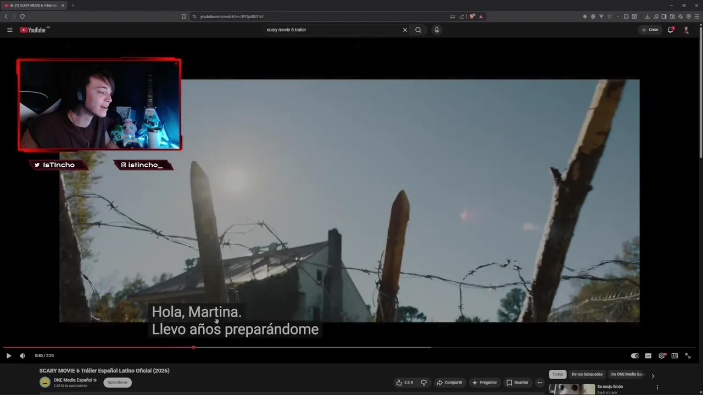The image size is (703, 395).
Task: Open the YouTube hamburger guide menu
Action: [x=9, y=30]
